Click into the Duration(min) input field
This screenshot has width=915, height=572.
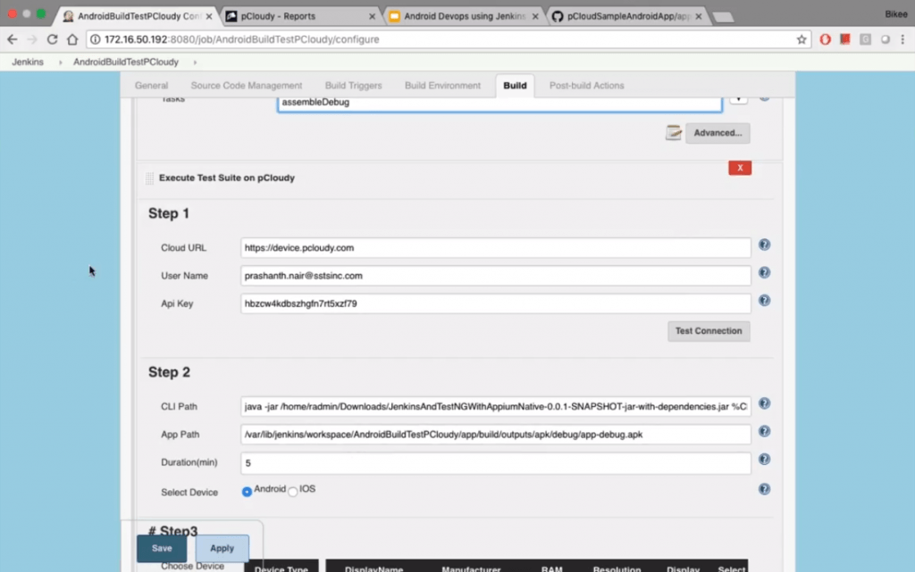(496, 464)
